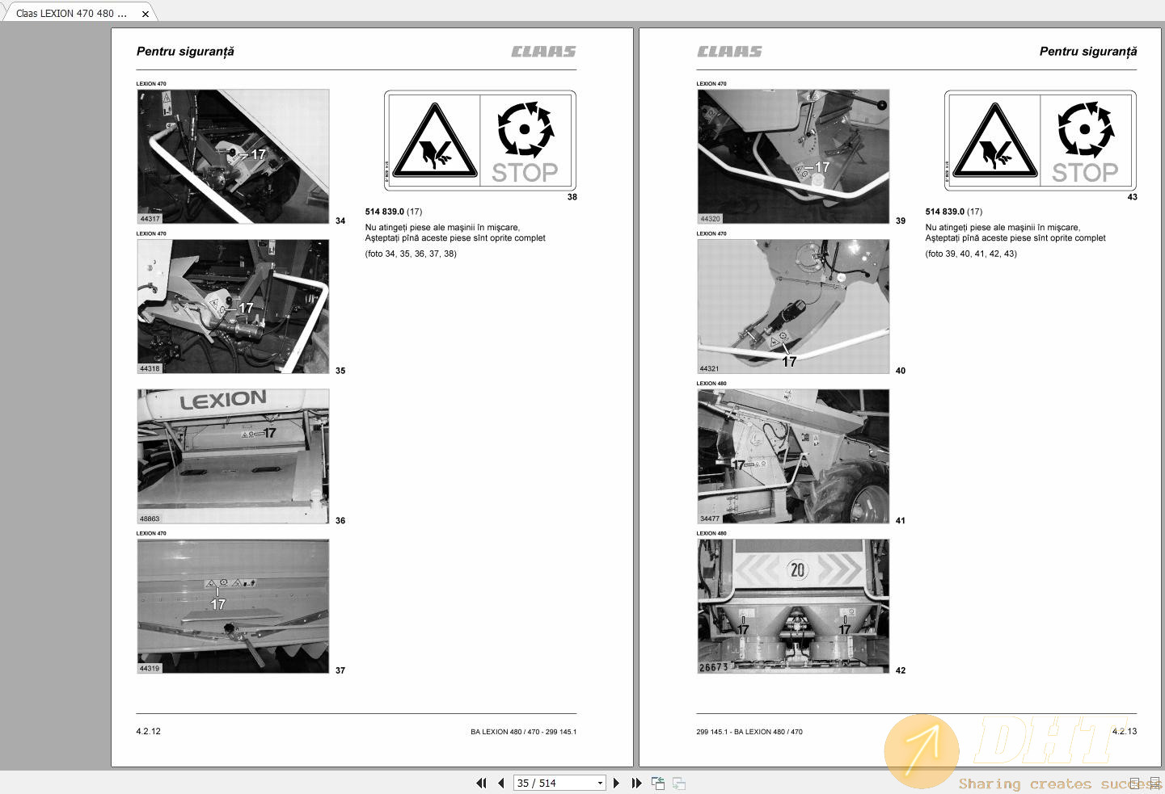Image resolution: width=1165 pixels, height=794 pixels.
Task: Click the CLAAS logo on the right page
Action: coord(729,52)
